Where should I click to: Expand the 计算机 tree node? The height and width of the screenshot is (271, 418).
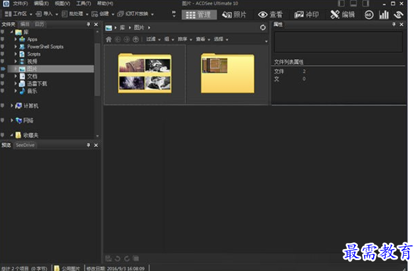(x=12, y=106)
